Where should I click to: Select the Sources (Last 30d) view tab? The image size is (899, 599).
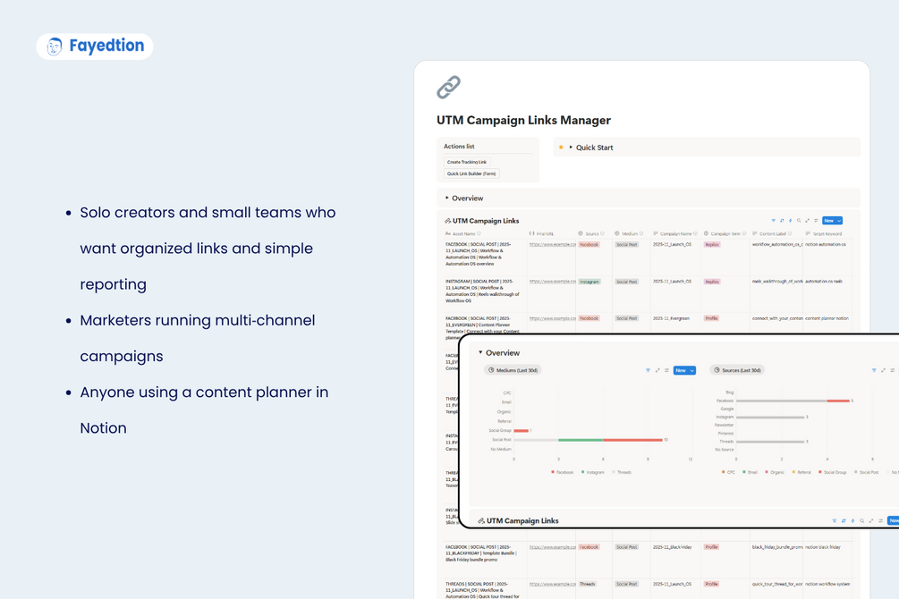pos(738,370)
